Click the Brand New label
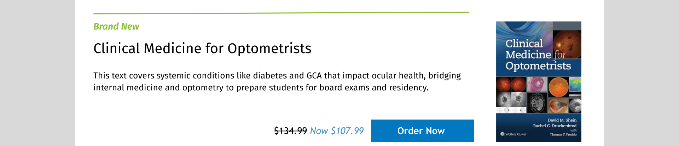Screen dimensions: 679x146 [x=116, y=27]
